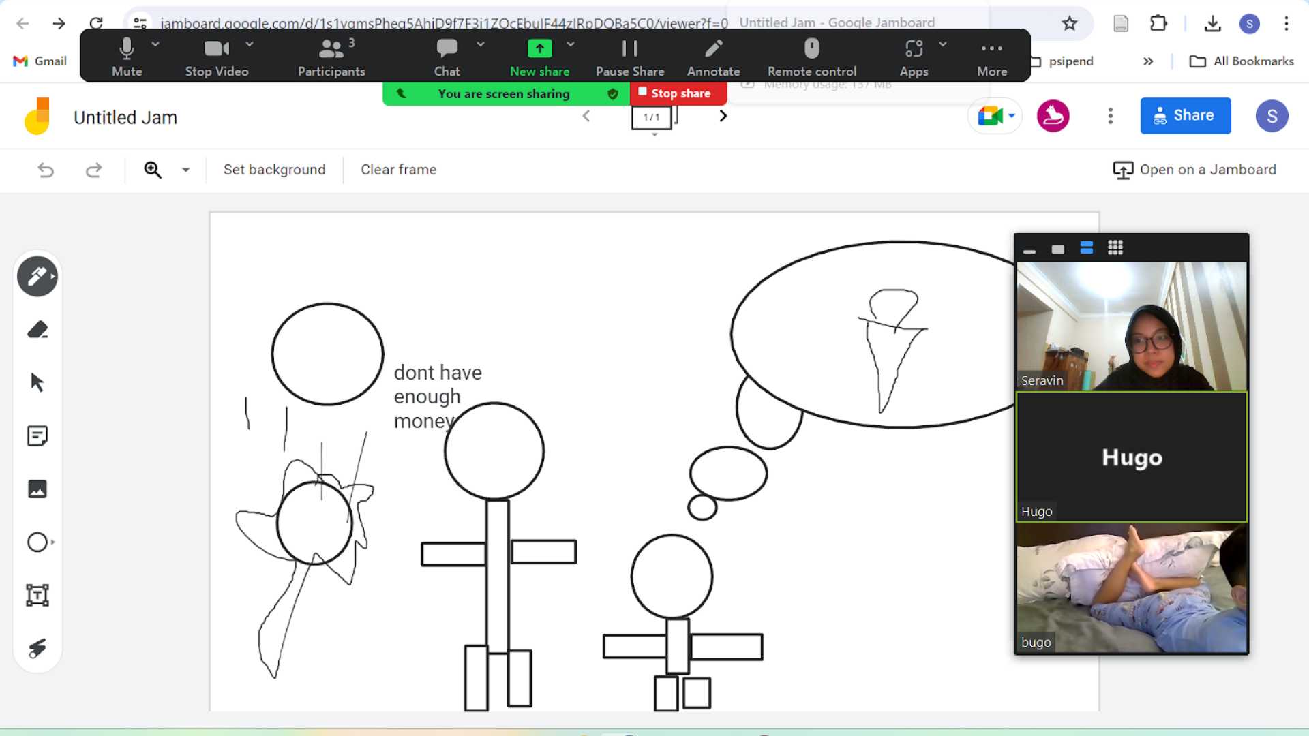The image size is (1309, 736).
Task: Click the Add image tool
Action: click(37, 489)
